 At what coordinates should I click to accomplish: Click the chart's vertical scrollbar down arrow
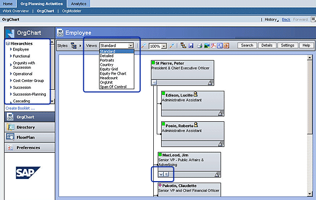[x=310, y=194]
